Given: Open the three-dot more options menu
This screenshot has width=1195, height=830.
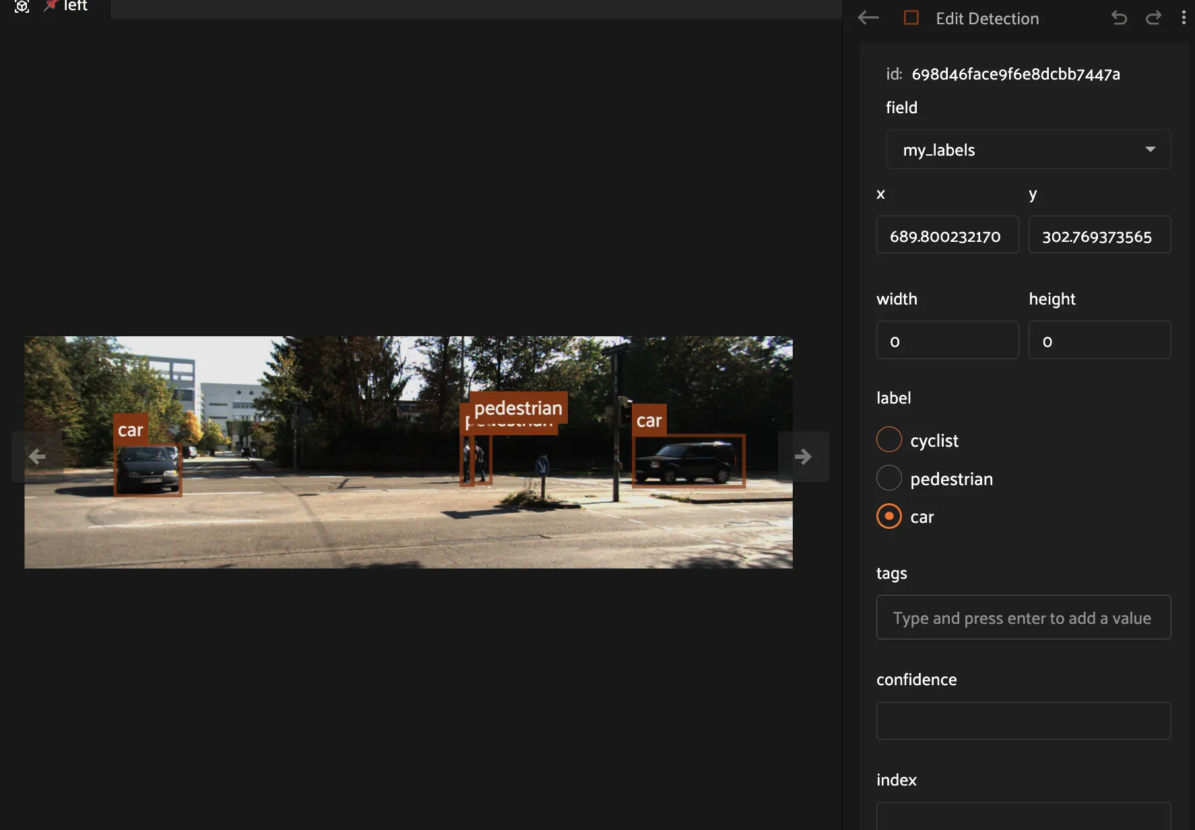Looking at the screenshot, I should point(1184,18).
